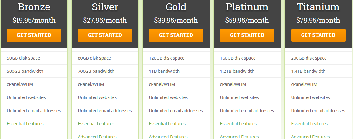The image size is (353, 139).
Task: Select GET STARTED for Platinum plan
Action: [x=247, y=35]
